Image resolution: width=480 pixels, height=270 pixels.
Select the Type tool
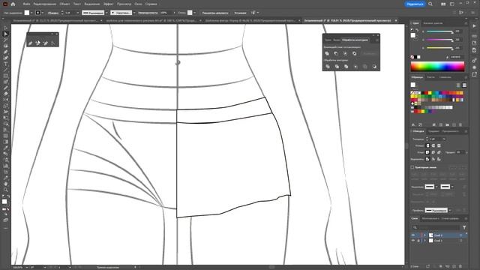tap(5, 64)
